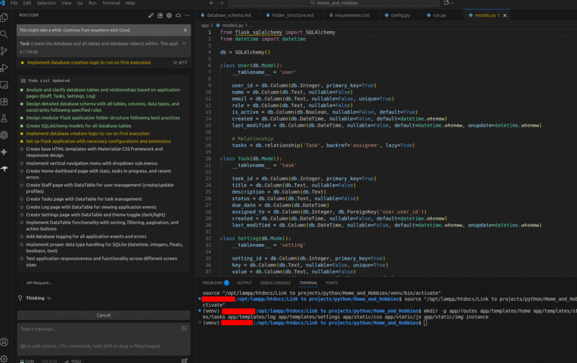Image resolution: width=577 pixels, height=363 pixels.
Task: Switch to the PROBLEMS panel tab
Action: (x=212, y=282)
